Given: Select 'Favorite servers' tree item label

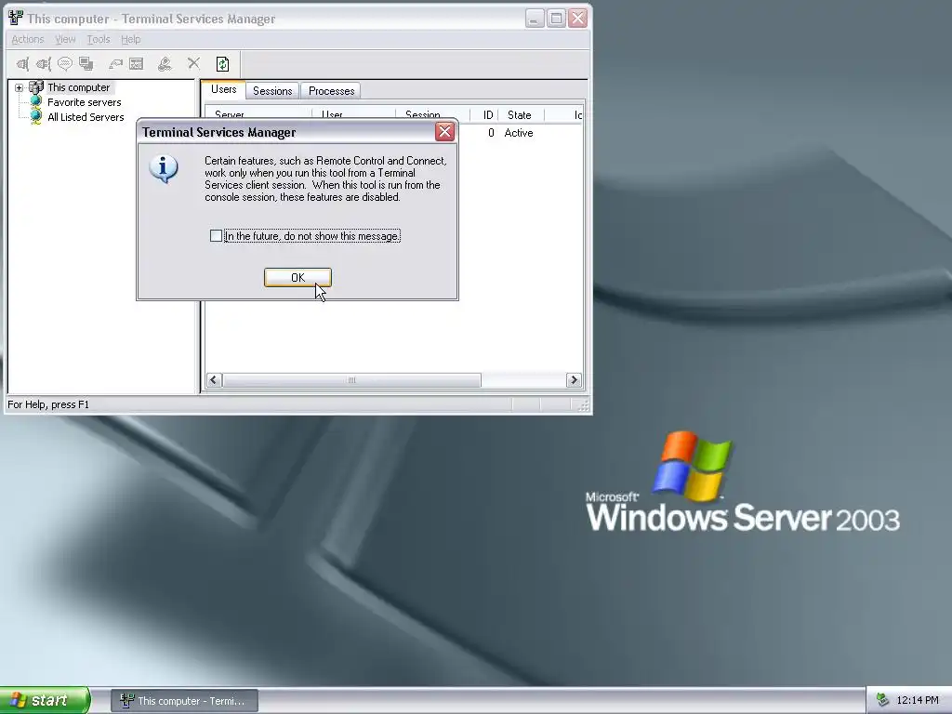Looking at the screenshot, I should pyautogui.click(x=85, y=102).
